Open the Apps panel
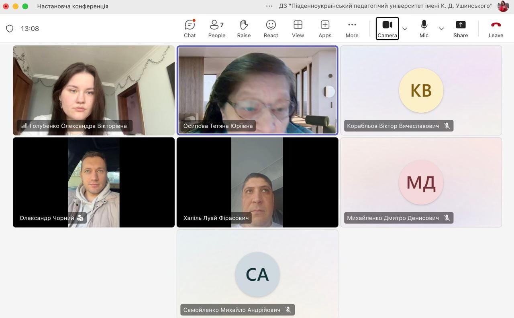Screen dimensions: 514x318 coord(325,28)
